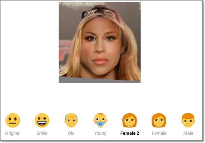Viewport: 205px width, 143px height.
Task: Apply the baby with pacifier emoji filter
Action: 100,120
